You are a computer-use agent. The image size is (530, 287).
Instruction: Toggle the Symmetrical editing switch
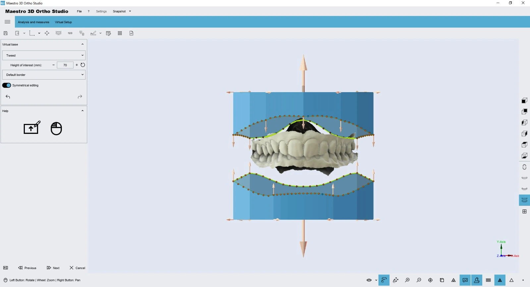pyautogui.click(x=7, y=86)
